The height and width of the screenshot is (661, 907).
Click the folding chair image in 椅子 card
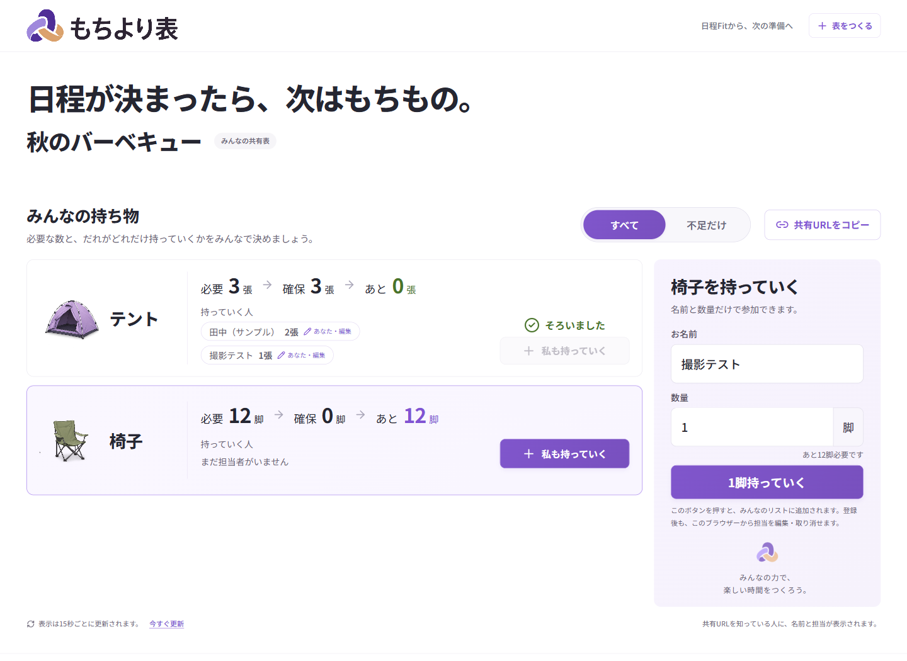pos(70,441)
